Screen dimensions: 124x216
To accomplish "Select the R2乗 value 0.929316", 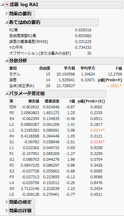I will (83, 30).
